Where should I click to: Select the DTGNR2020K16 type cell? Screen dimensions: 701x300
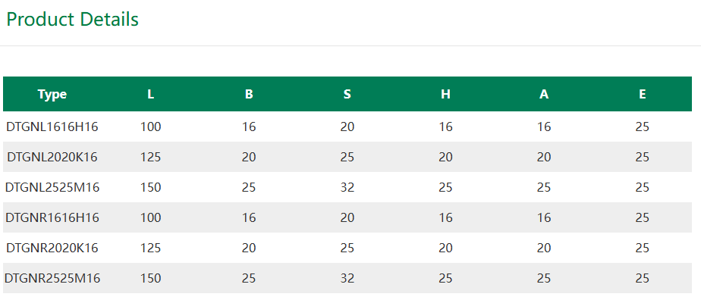pos(52,248)
